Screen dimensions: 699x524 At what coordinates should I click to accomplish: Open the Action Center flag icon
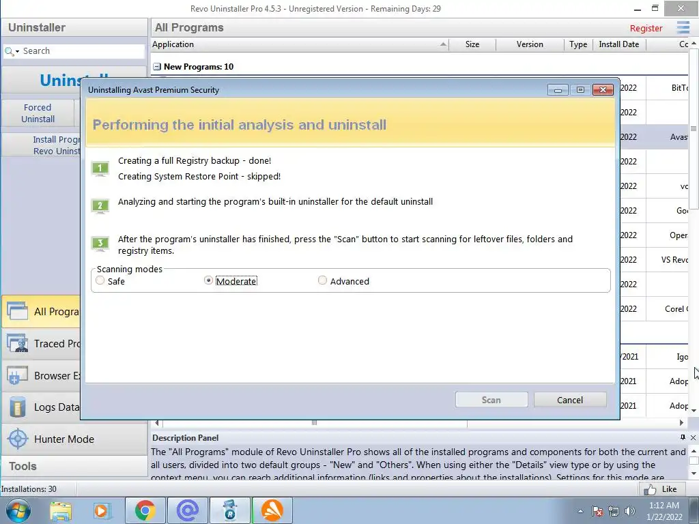[597, 511]
